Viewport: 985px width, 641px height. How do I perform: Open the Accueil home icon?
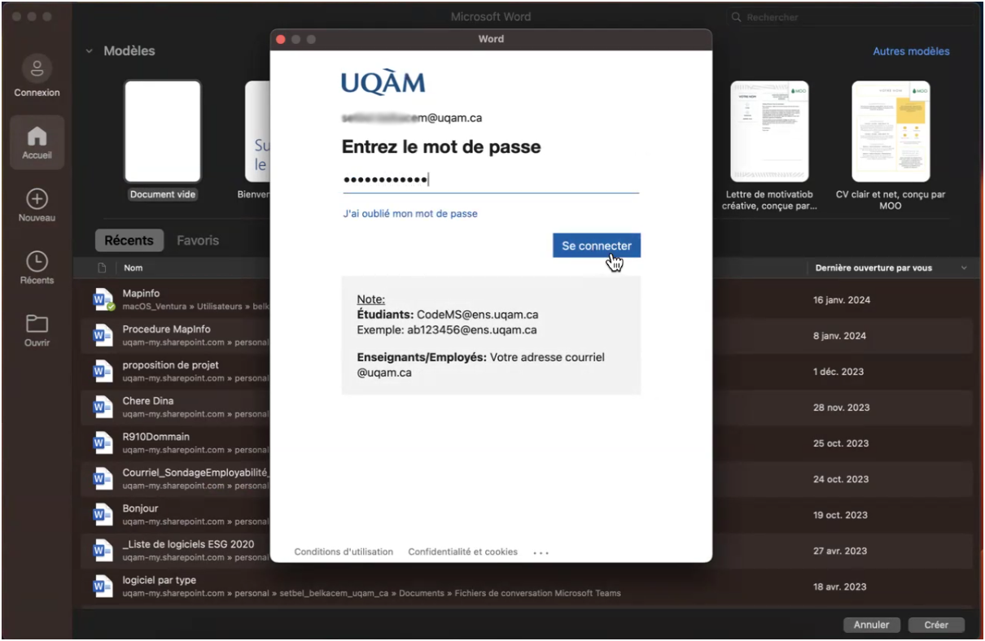(x=37, y=136)
